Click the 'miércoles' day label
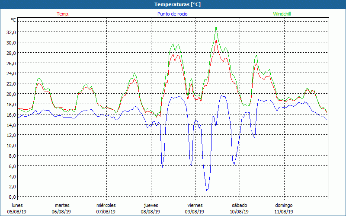346x216 pixels. [106, 205]
